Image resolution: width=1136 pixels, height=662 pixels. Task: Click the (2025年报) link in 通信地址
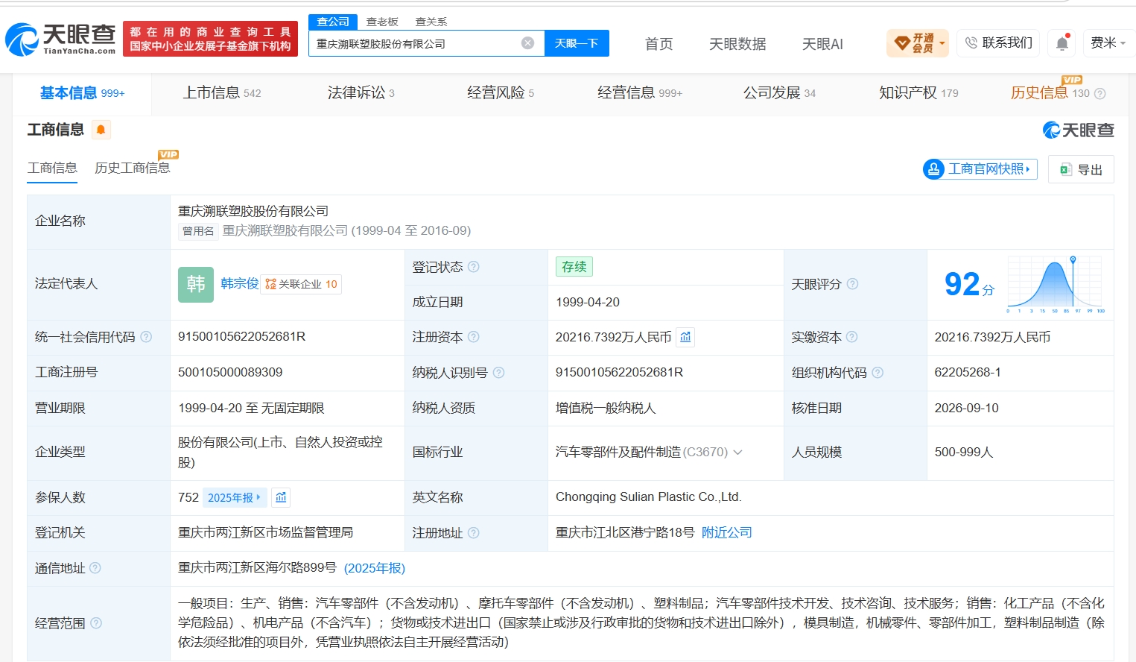pyautogui.click(x=375, y=568)
